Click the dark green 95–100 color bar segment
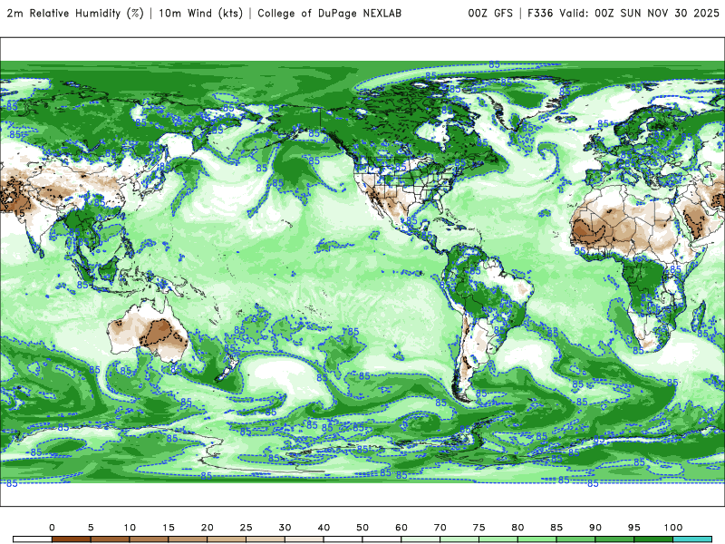 [653, 539]
